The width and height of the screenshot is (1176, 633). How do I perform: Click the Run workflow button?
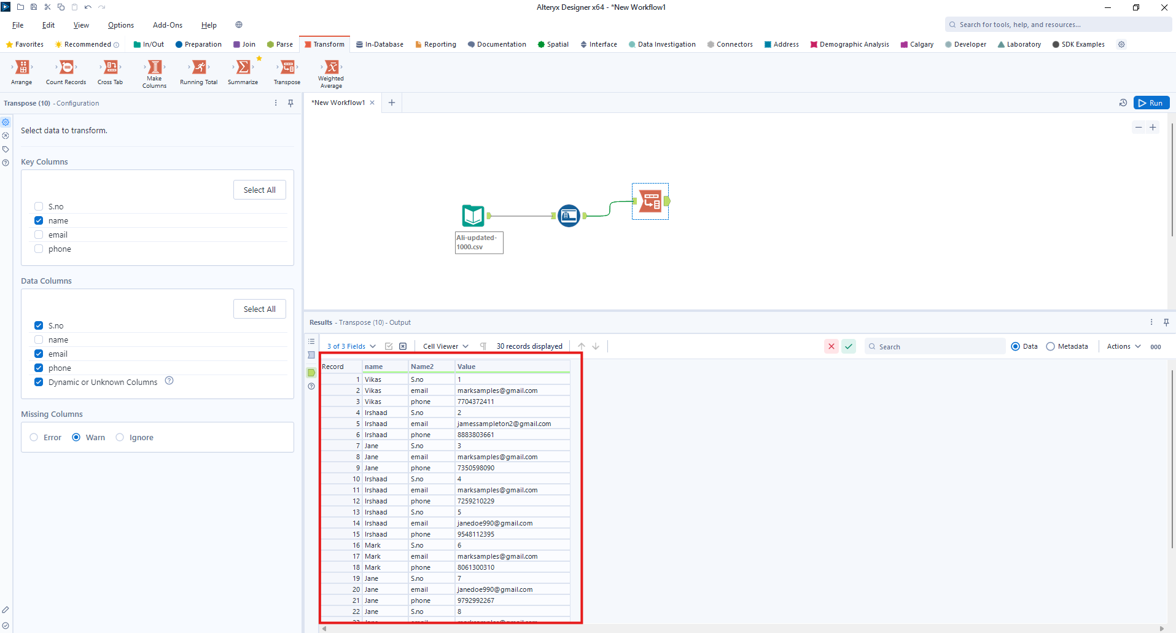pos(1151,103)
